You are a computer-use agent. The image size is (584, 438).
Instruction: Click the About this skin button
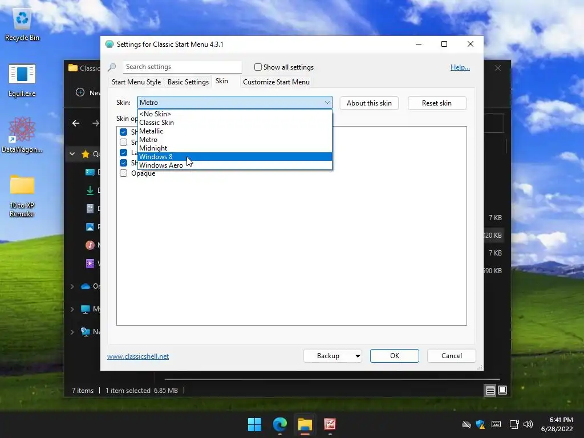[369, 103]
